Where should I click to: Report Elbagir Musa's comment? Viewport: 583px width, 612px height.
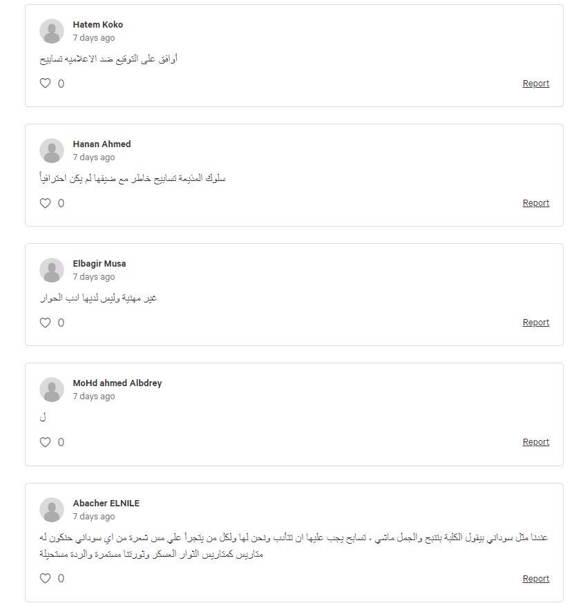point(536,323)
